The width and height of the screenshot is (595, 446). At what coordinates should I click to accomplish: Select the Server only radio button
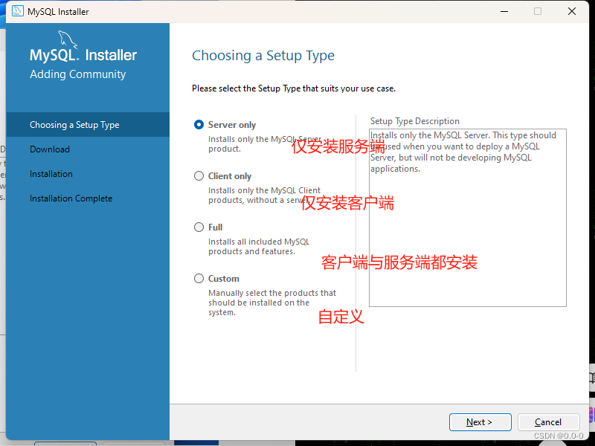coord(199,124)
